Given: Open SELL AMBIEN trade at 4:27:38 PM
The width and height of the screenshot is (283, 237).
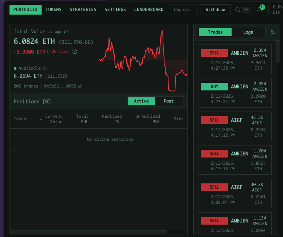Looking at the screenshot, I should click(x=235, y=59).
